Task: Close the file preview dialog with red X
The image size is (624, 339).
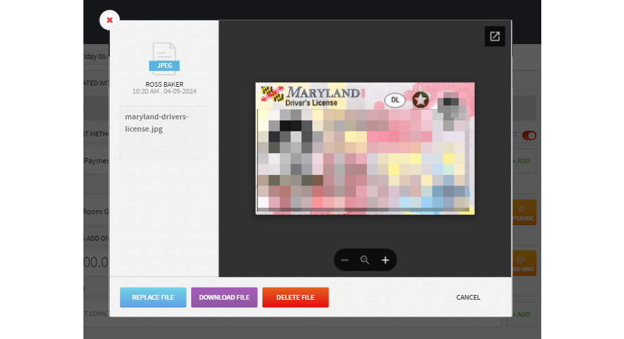Action: (109, 20)
